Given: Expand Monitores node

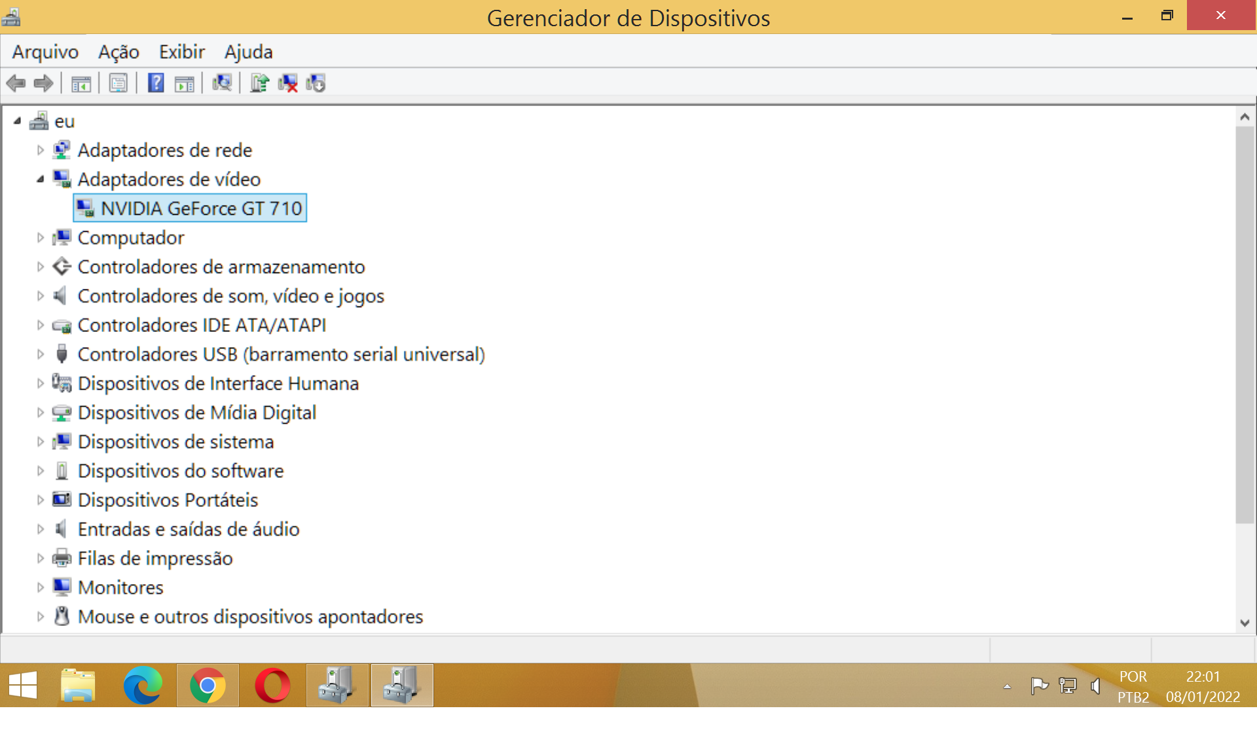Looking at the screenshot, I should 40,587.
